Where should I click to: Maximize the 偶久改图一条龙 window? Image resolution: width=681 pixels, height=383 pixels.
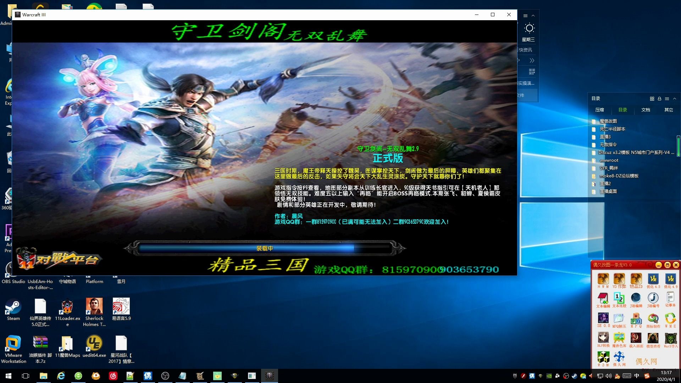(x=667, y=265)
